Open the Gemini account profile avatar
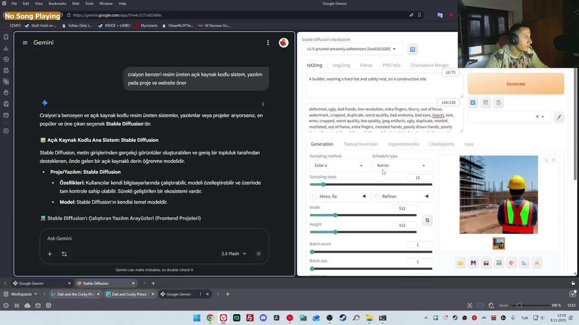579x325 pixels. point(284,43)
